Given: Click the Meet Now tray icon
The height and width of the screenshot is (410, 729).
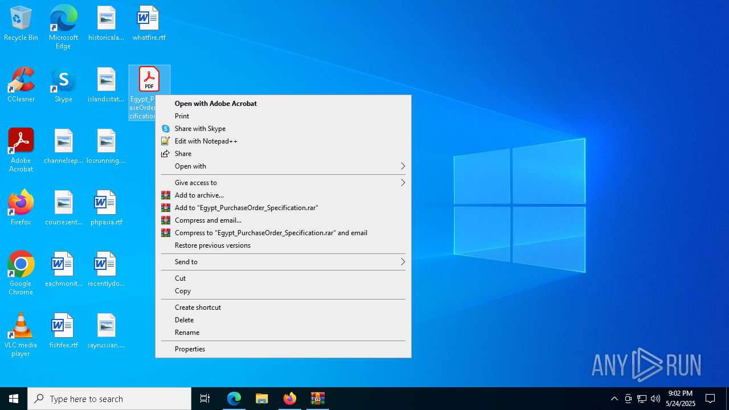Looking at the screenshot, I should tap(628, 399).
